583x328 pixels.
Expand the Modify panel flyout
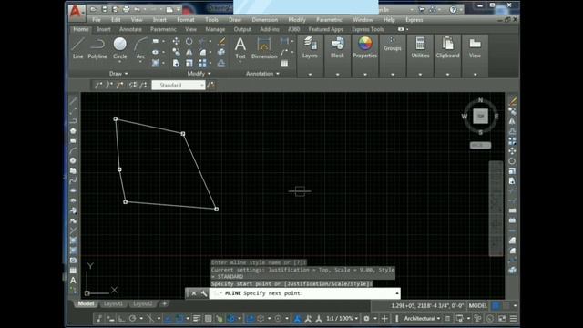tap(199, 74)
